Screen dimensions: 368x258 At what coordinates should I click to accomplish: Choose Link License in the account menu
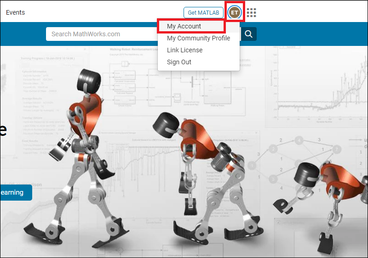click(184, 50)
